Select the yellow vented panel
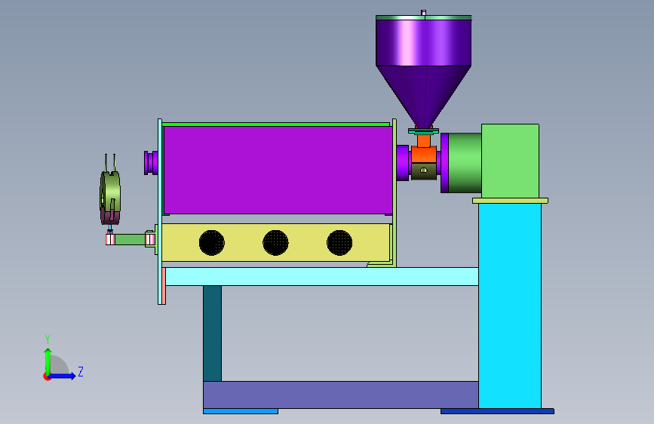The image size is (654, 424). point(275,242)
